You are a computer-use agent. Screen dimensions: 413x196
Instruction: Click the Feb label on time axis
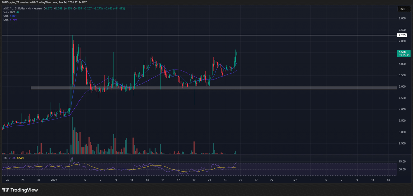click(295, 180)
